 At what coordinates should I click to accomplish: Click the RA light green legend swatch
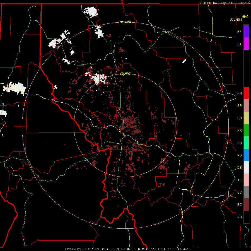click(x=246, y=143)
